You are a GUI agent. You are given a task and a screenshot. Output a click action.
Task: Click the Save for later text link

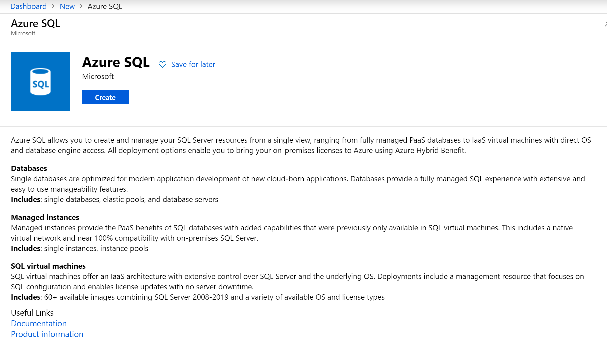pyautogui.click(x=193, y=64)
